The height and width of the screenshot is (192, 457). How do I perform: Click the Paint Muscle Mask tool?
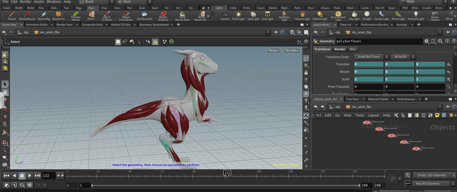(182, 15)
